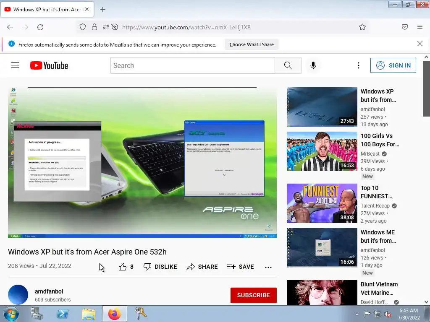This screenshot has width=430, height=322.
Task: Click the Choose What I Share button
Action: [252, 44]
